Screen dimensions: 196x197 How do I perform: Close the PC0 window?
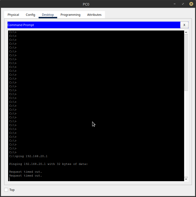point(191,4)
